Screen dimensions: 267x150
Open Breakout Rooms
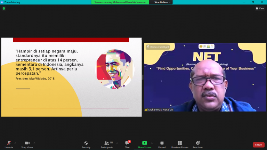(x=180, y=143)
